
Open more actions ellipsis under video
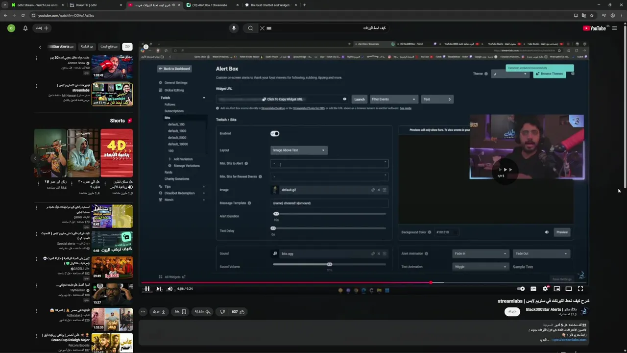143,311
